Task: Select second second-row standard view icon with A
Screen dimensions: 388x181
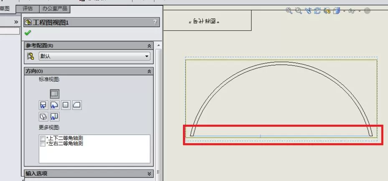Action: (x=54, y=105)
